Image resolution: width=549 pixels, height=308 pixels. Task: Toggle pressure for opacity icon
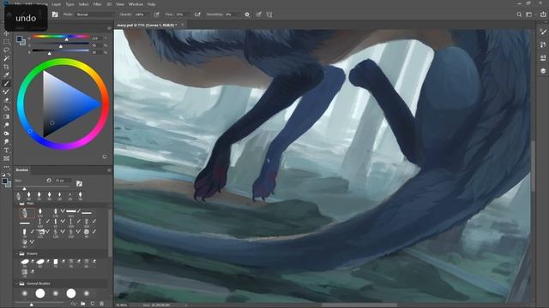pos(156,15)
